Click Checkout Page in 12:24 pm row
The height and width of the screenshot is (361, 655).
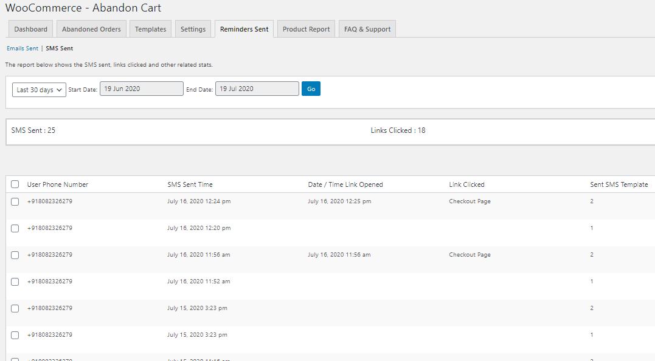coord(470,201)
